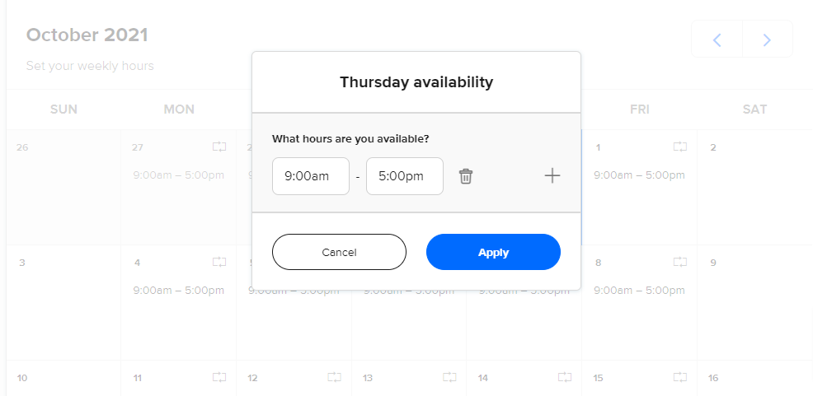This screenshot has width=813, height=396.
Task: Open the 9:00am start time field
Action: point(311,176)
